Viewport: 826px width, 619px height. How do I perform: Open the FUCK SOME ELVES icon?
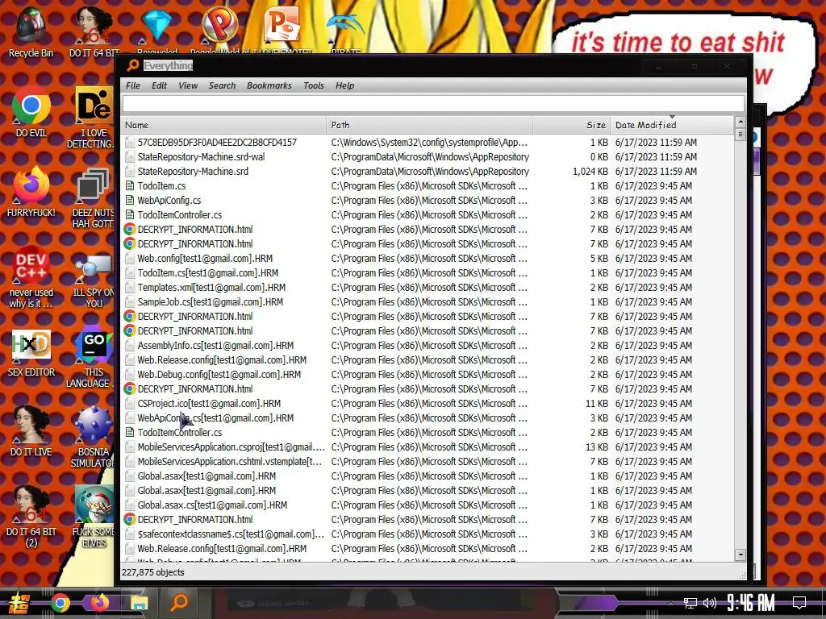click(x=93, y=517)
